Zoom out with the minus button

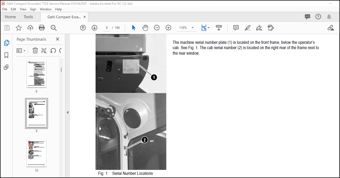coord(157,28)
